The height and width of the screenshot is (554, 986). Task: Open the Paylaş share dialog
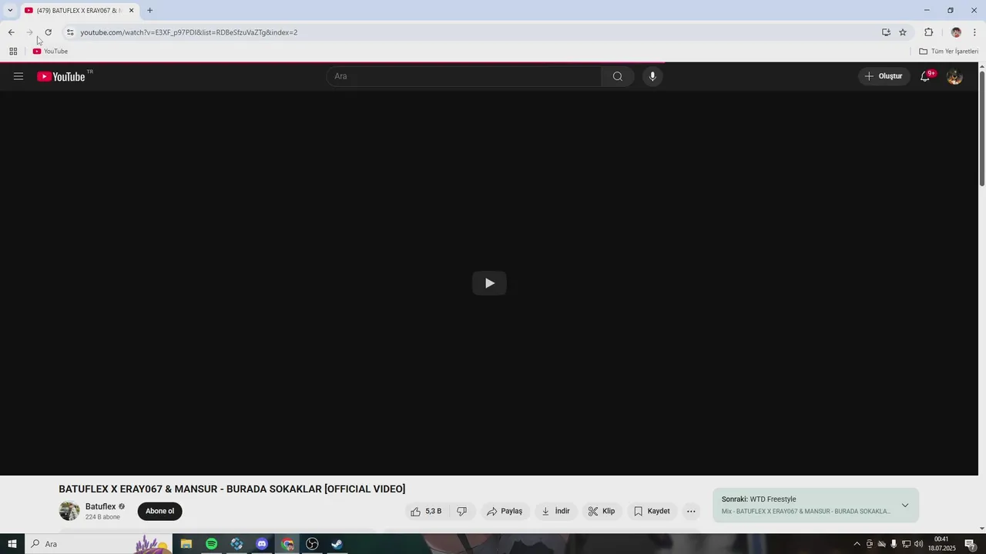(505, 511)
